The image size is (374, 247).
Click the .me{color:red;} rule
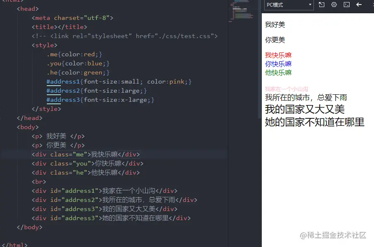coord(75,54)
